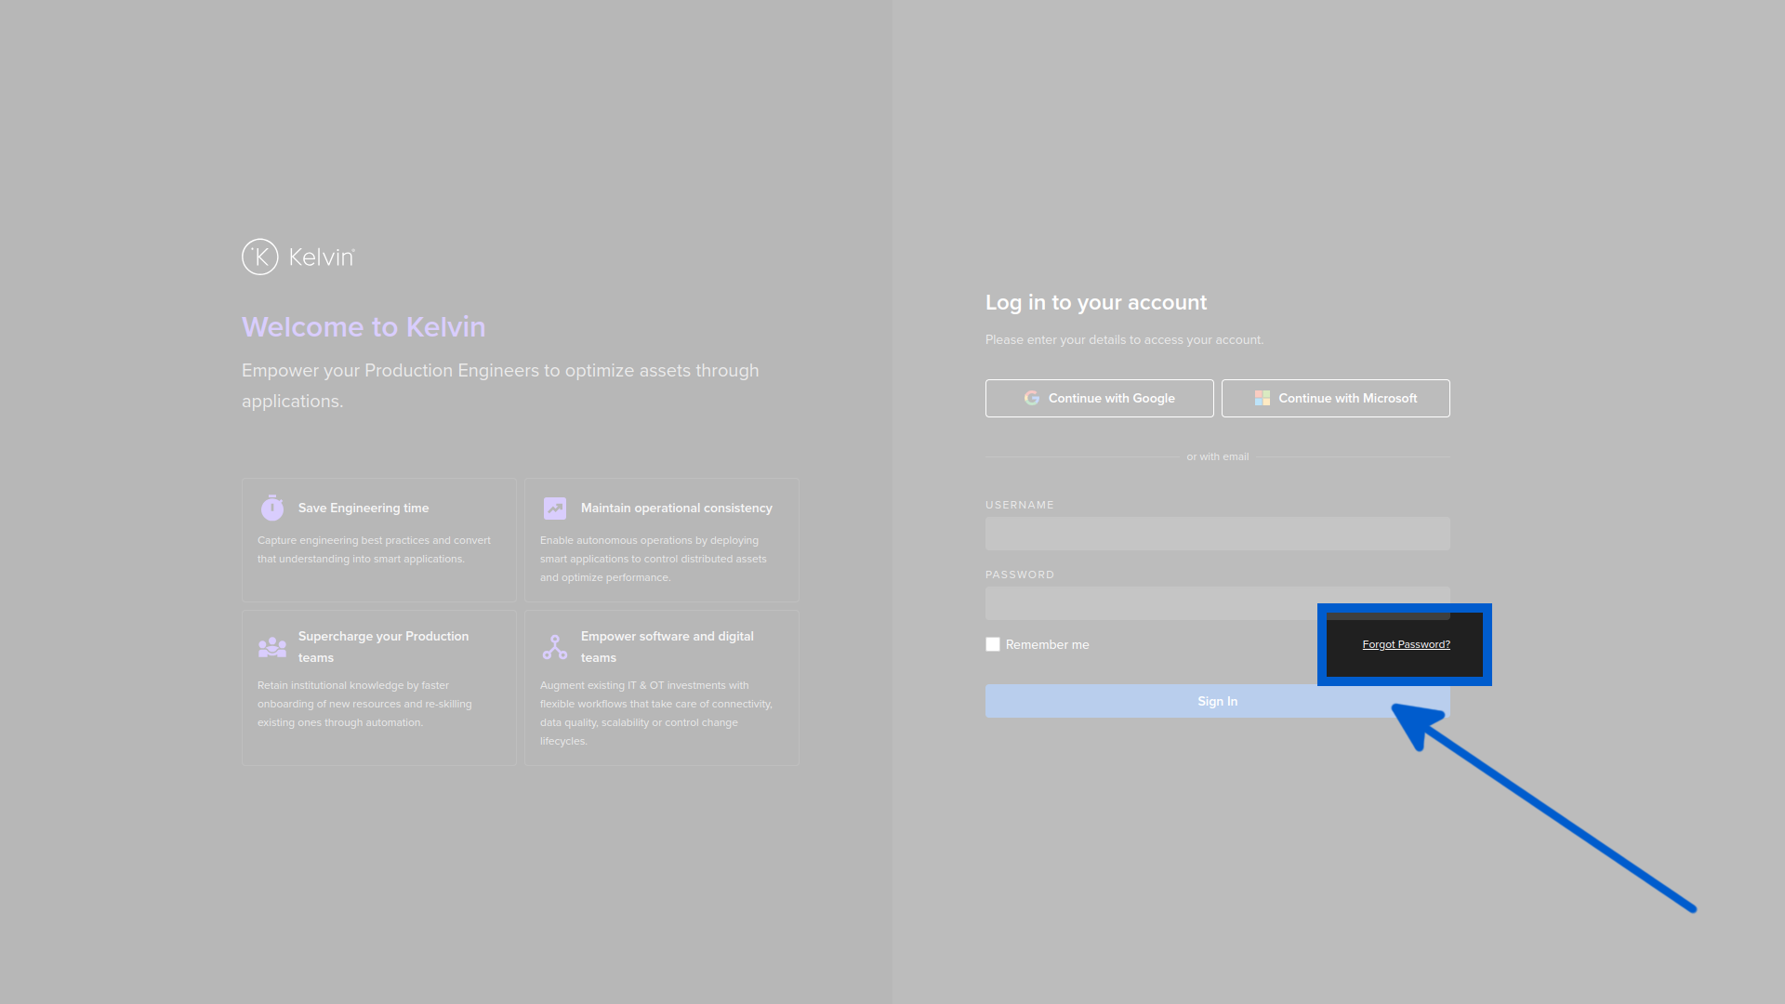The image size is (1785, 1004).
Task: Click the chart icon on Maintain operational consistency card
Action: pyautogui.click(x=554, y=508)
